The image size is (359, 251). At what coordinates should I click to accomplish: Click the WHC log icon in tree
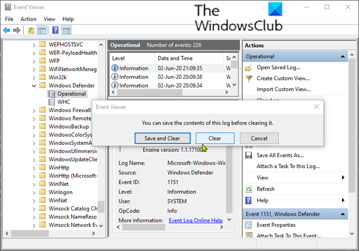point(52,102)
